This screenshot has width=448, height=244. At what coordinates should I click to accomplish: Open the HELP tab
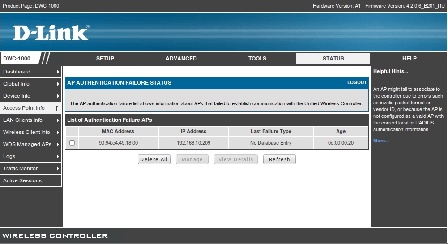409,59
